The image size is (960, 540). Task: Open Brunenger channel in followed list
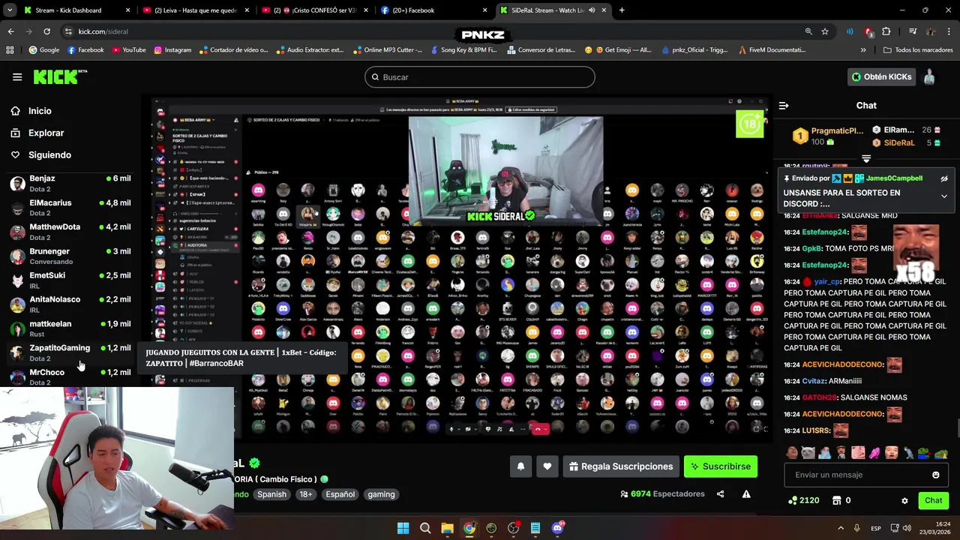click(70, 256)
